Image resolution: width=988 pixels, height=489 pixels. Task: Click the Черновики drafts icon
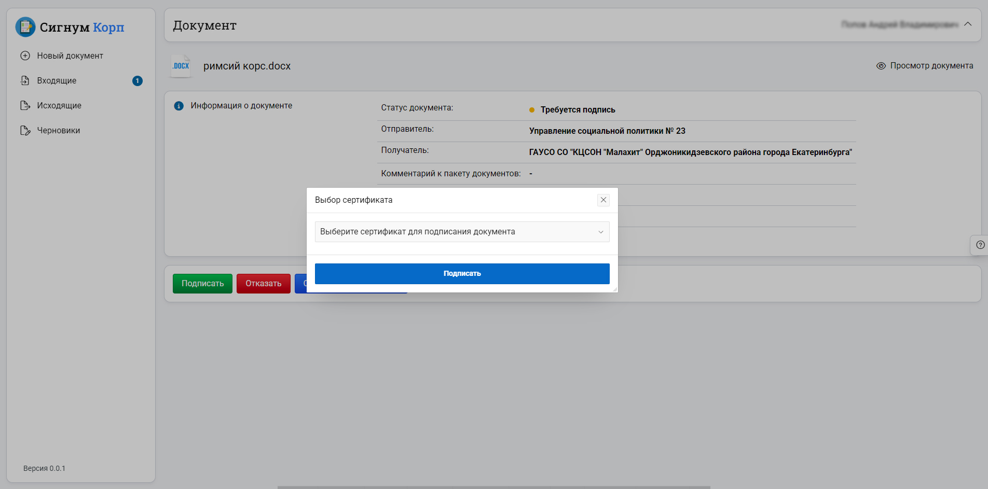[x=25, y=130]
